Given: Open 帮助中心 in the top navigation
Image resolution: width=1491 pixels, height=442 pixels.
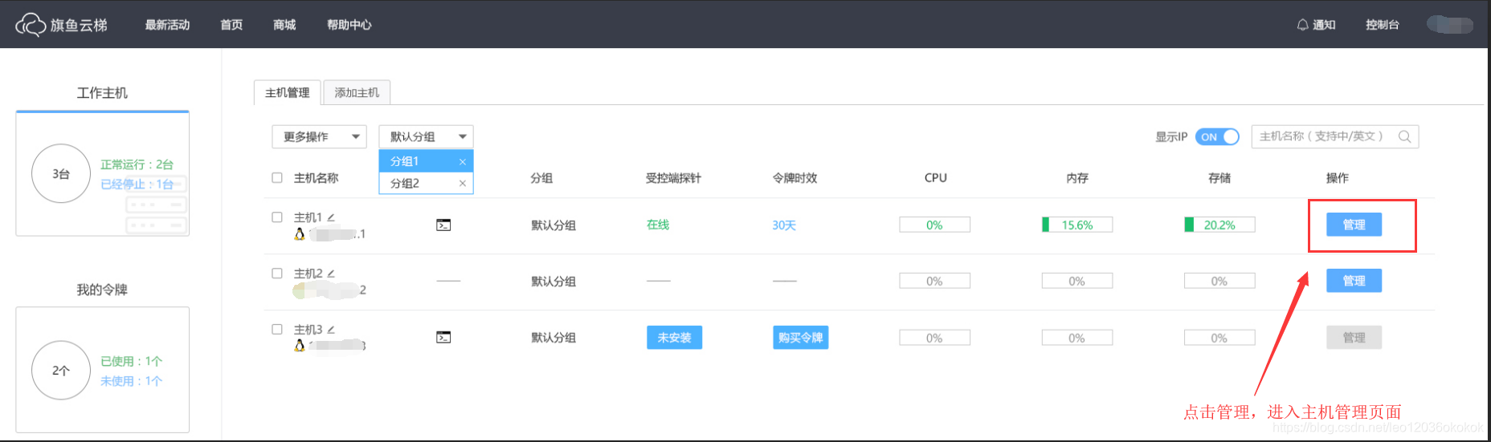Looking at the screenshot, I should (349, 25).
